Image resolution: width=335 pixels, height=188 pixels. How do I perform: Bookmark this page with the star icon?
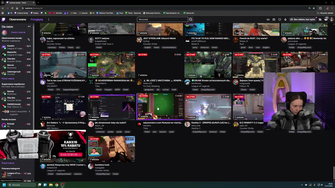tap(314, 8)
